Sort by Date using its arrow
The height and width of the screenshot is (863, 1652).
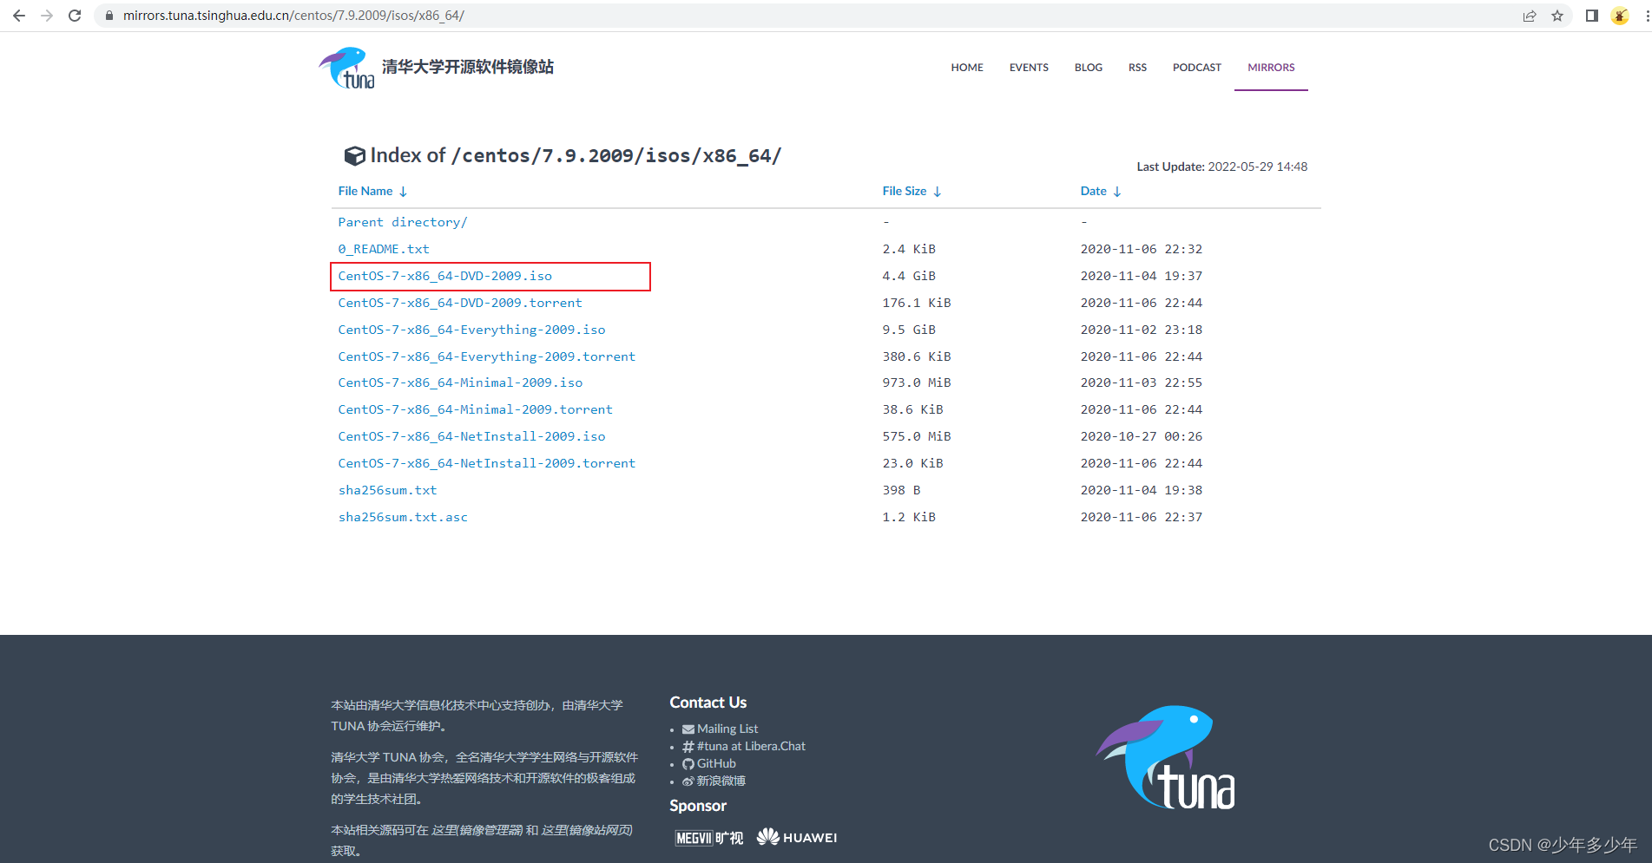(1117, 192)
